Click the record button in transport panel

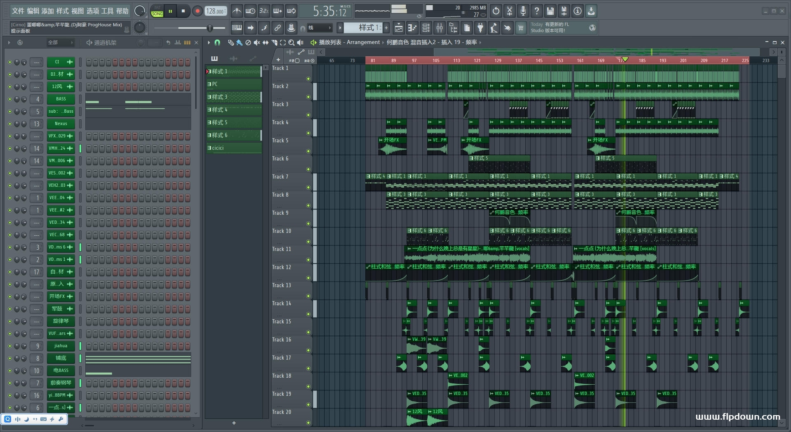[197, 11]
